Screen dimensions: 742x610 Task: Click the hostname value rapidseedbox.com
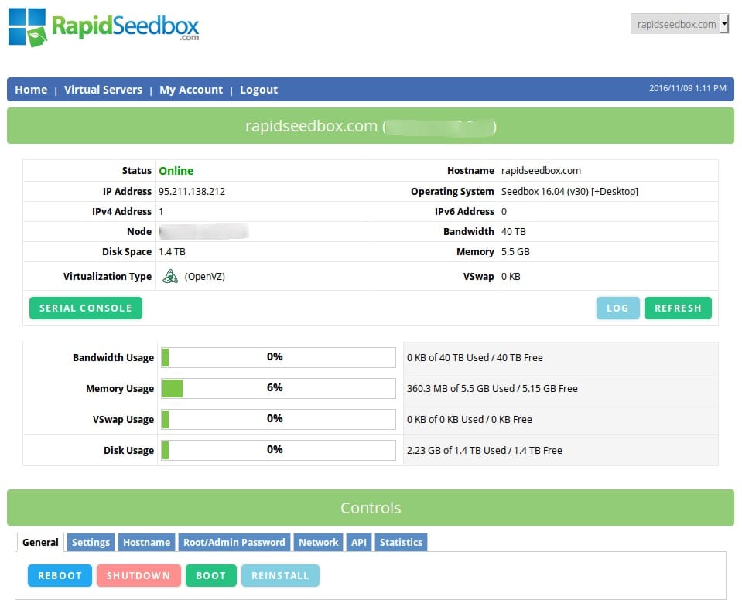pyautogui.click(x=541, y=171)
